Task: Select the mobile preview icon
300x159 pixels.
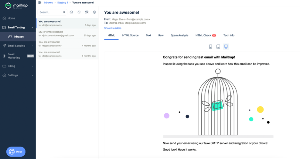Action: [x=211, y=47]
